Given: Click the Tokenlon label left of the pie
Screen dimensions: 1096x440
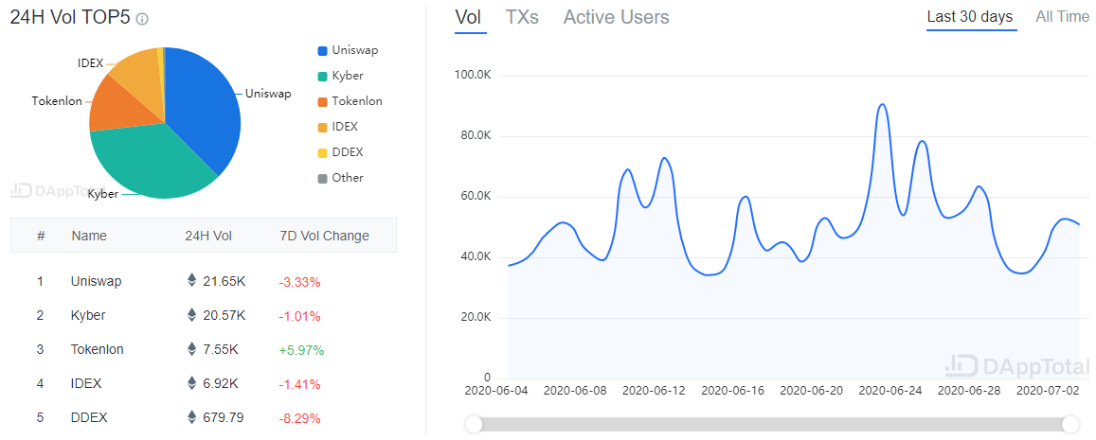Looking at the screenshot, I should click(x=57, y=101).
